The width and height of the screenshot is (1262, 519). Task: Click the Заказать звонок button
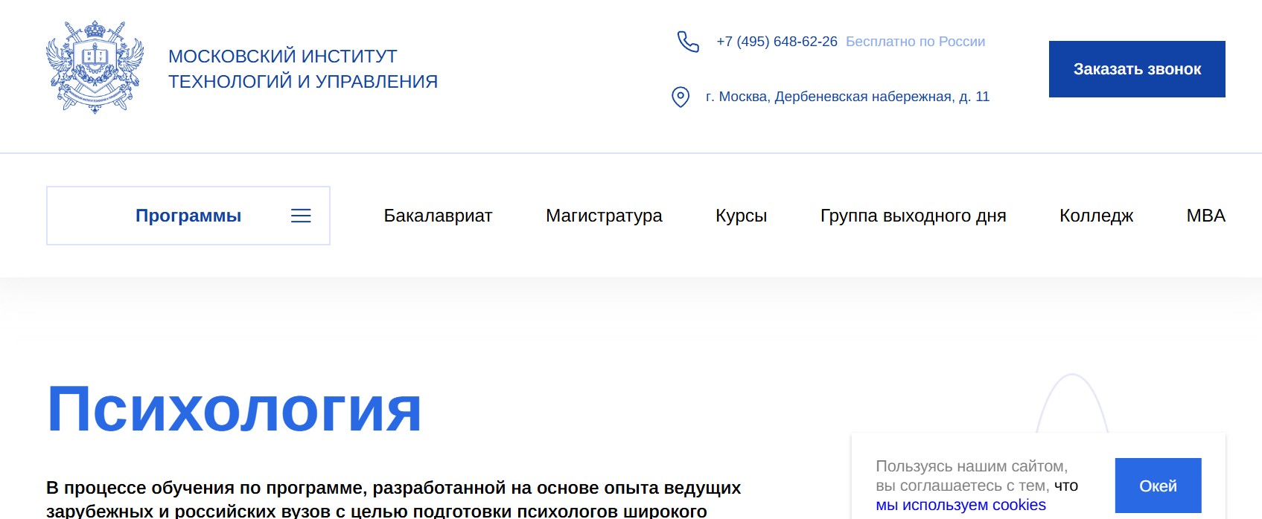coord(1137,69)
